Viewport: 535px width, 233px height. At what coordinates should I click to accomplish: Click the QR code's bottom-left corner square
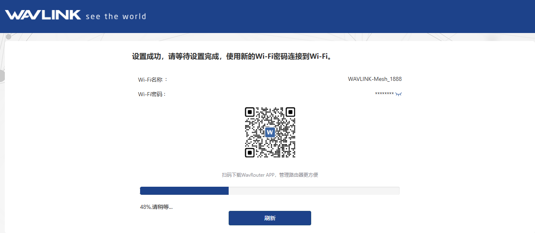tap(250, 153)
